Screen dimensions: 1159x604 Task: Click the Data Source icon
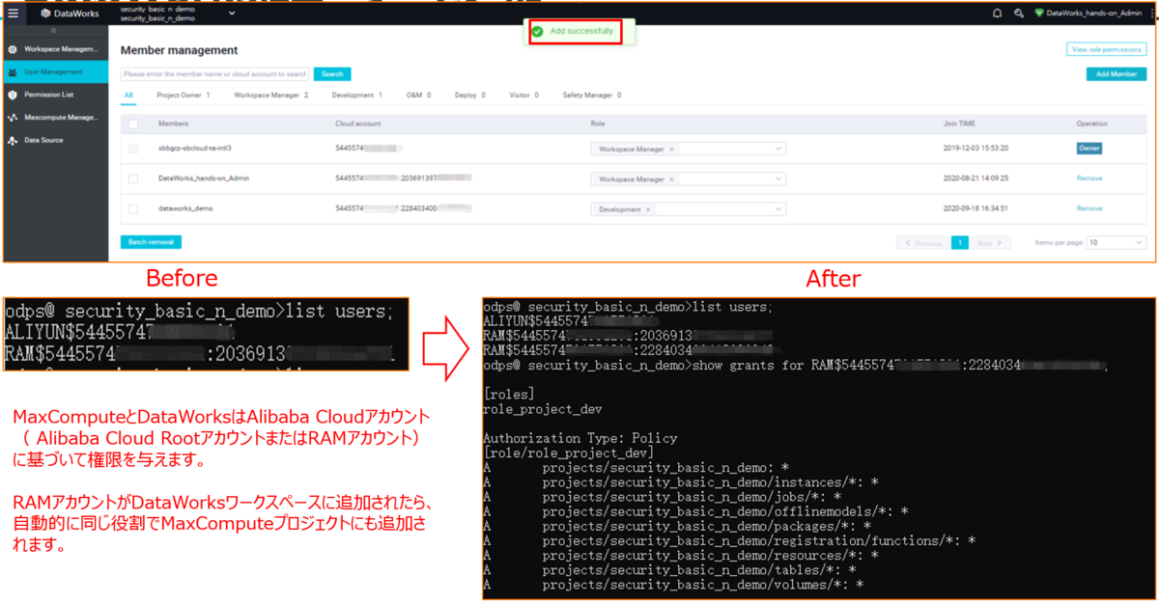click(12, 141)
